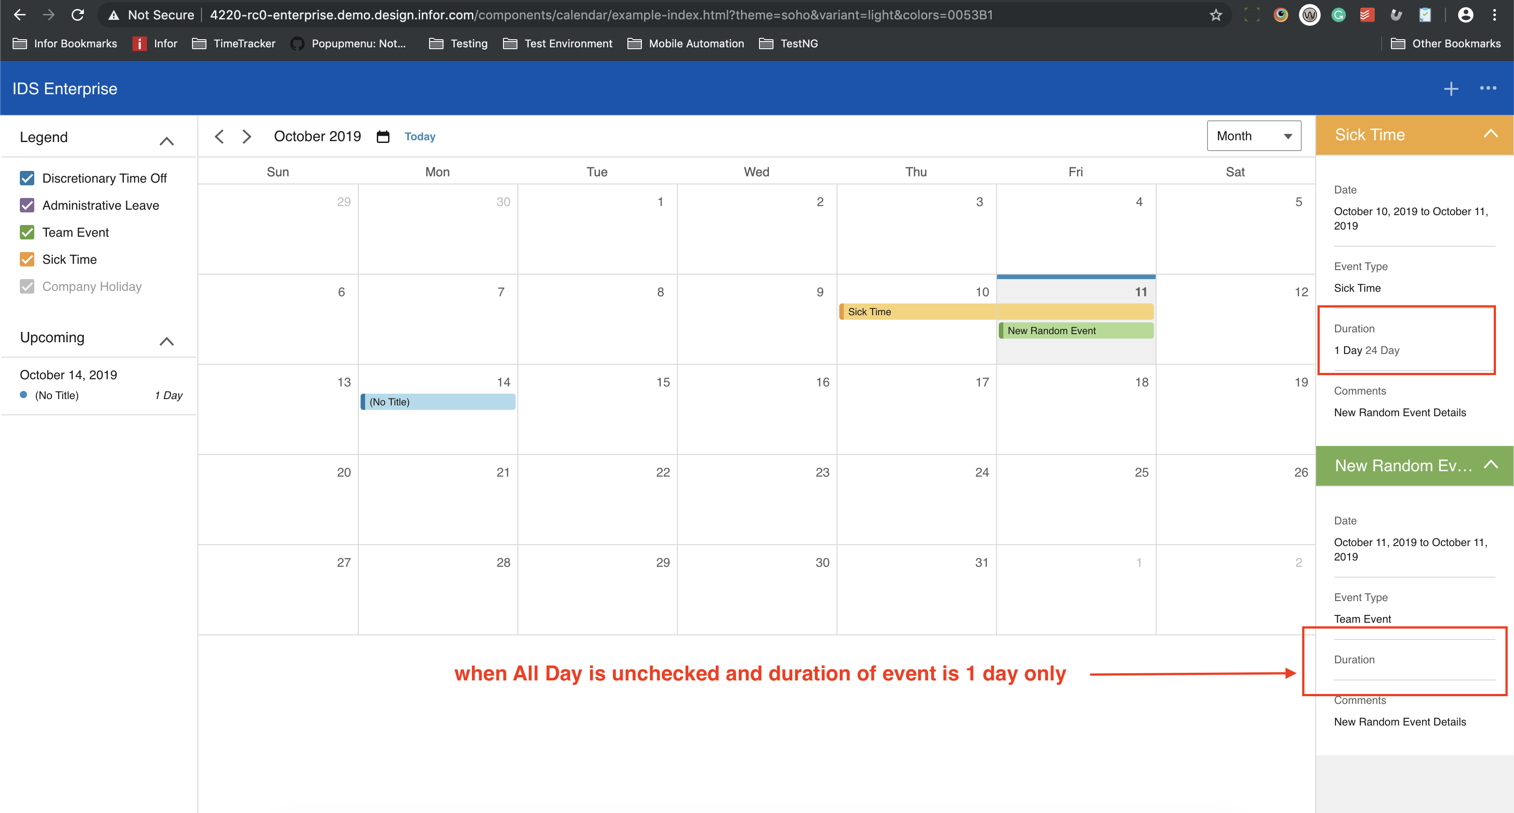This screenshot has width=1514, height=813.
Task: Go to next month arrow
Action: [x=247, y=136]
